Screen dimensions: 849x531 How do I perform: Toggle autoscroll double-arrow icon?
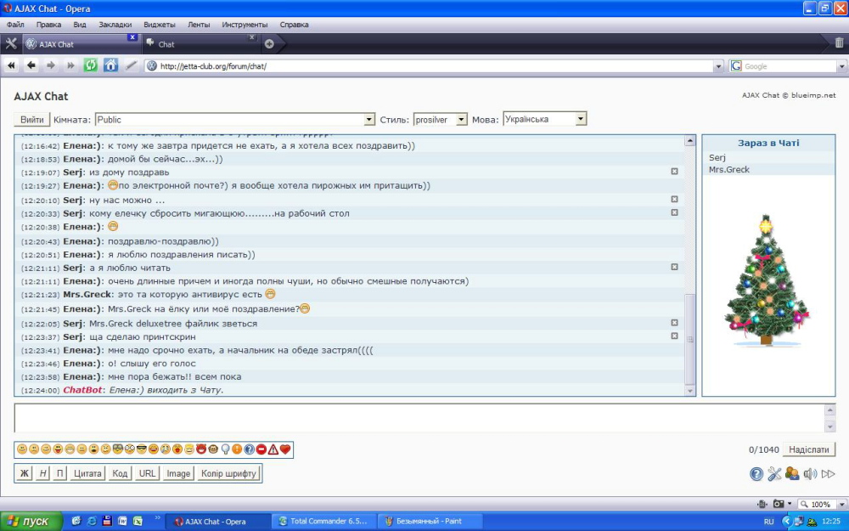pyautogui.click(x=828, y=474)
